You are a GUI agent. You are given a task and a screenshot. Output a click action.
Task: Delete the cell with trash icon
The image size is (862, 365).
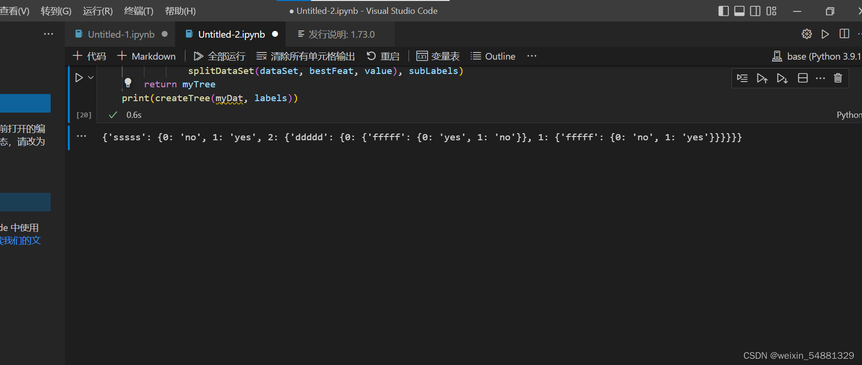(838, 78)
